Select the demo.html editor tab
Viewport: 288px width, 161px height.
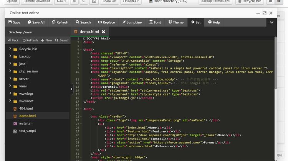click(89, 32)
